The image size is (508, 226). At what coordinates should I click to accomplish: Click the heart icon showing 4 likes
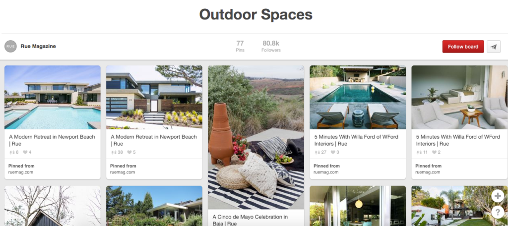pyautogui.click(x=25, y=152)
